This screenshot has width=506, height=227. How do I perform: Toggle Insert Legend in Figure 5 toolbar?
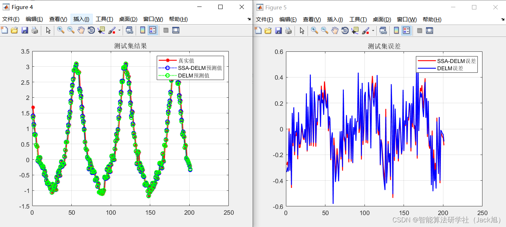(406, 30)
